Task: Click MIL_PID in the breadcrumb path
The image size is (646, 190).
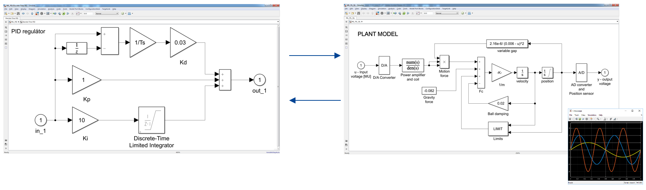Action: click(13, 22)
